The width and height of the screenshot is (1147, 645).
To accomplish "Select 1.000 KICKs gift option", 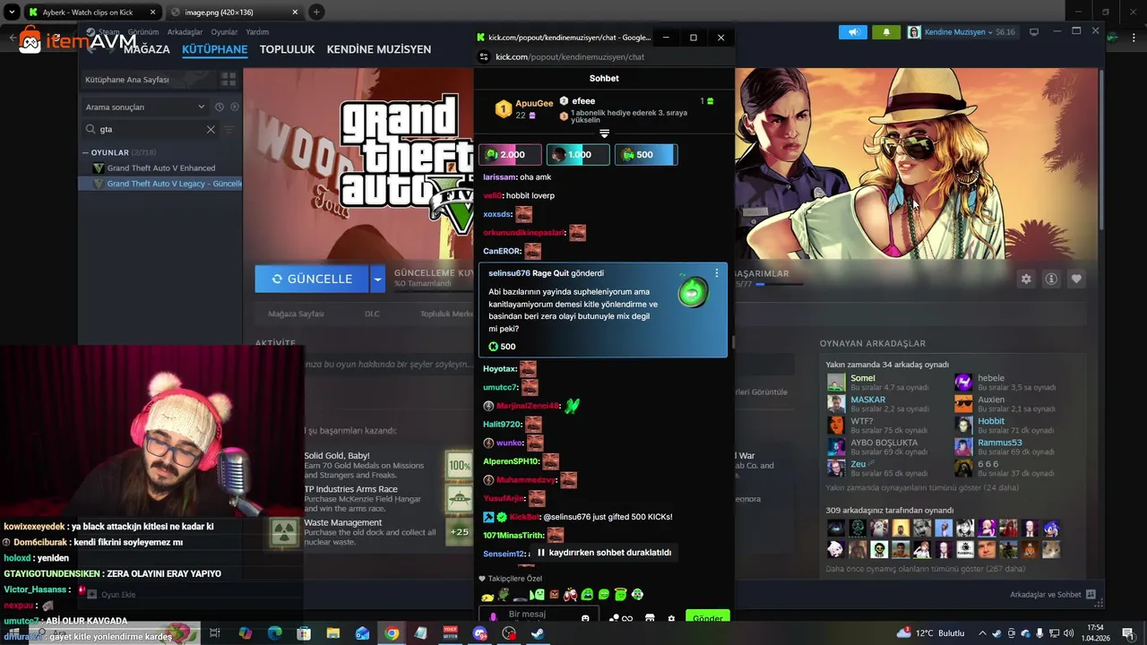I will tap(578, 155).
